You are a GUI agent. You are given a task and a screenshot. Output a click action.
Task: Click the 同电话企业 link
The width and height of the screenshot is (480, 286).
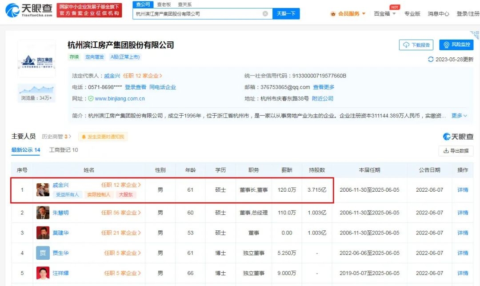coord(163,87)
